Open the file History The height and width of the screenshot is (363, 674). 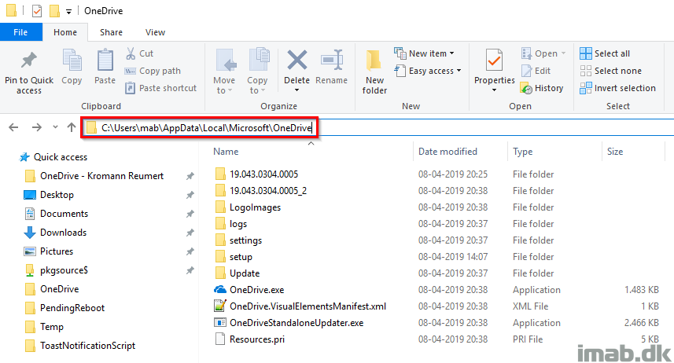point(542,88)
